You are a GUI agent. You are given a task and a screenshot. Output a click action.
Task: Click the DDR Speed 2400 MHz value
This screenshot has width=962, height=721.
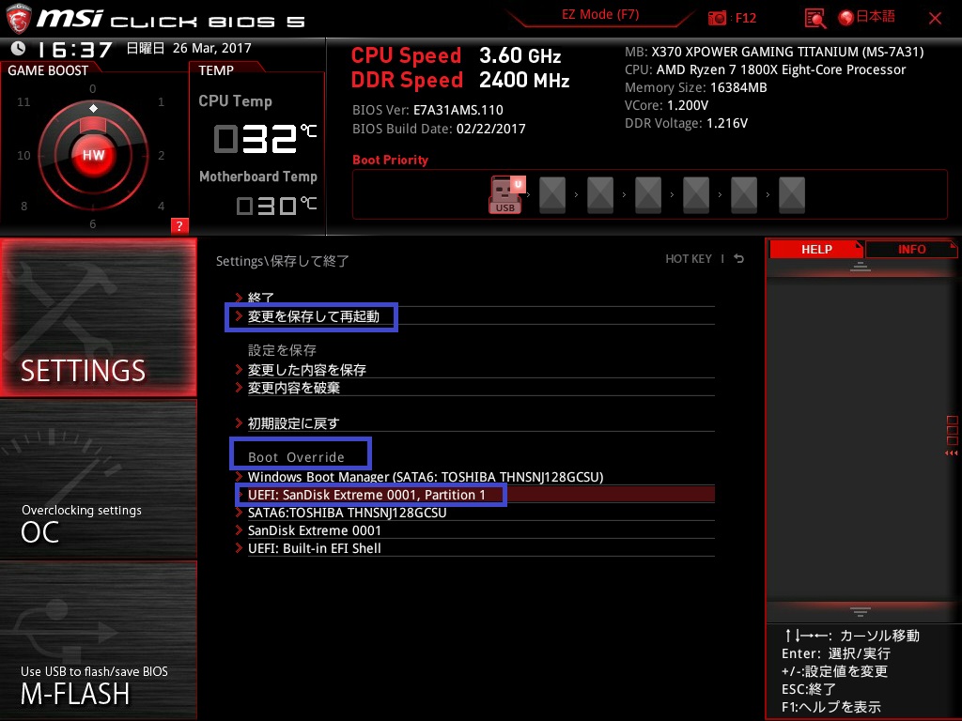coord(524,81)
